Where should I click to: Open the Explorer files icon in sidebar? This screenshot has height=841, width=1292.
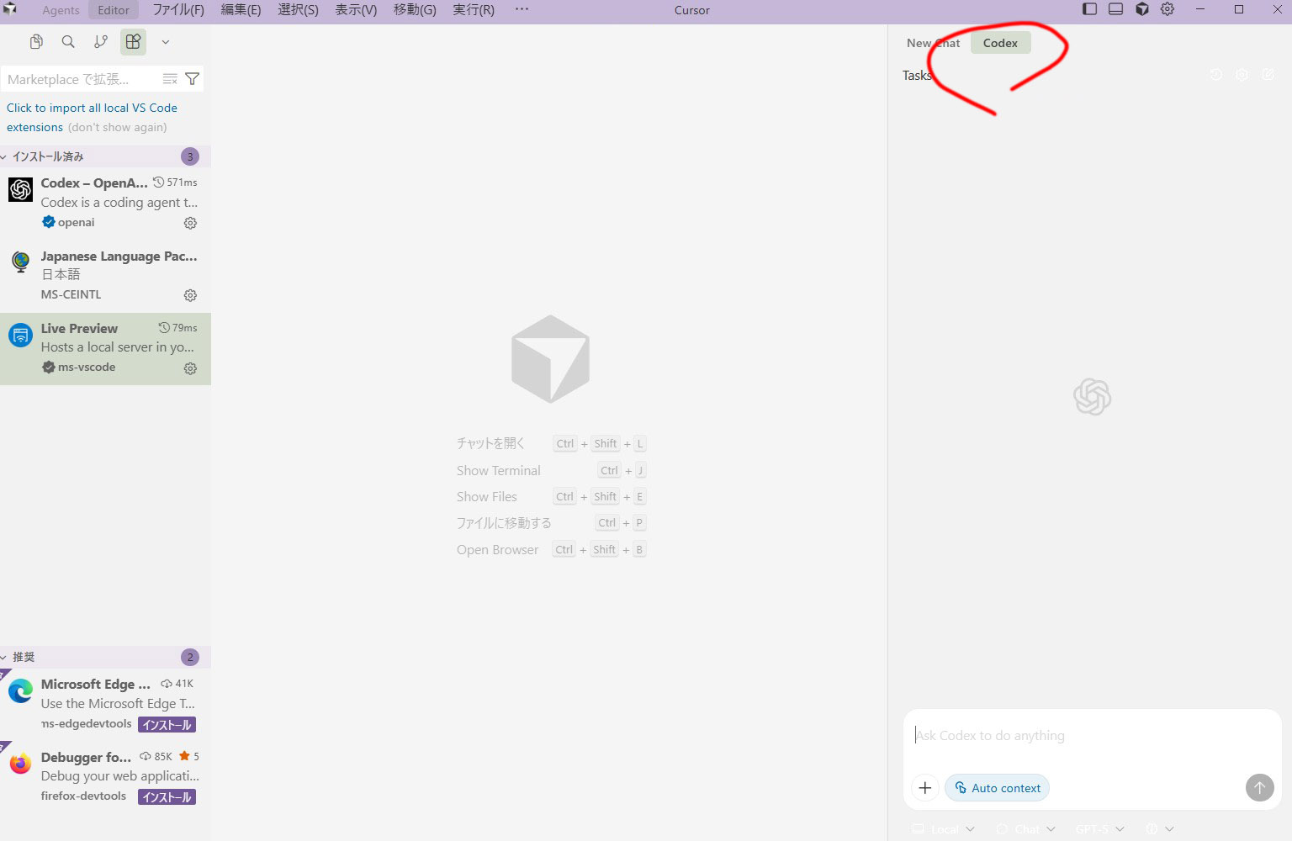36,42
